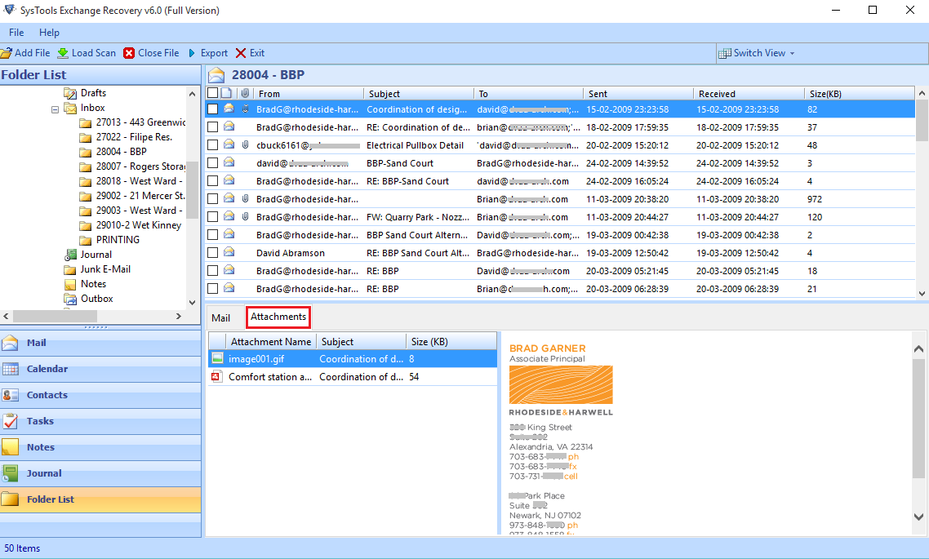Click the Brad Garner signature image preview
The width and height of the screenshot is (929, 559).
point(561,438)
